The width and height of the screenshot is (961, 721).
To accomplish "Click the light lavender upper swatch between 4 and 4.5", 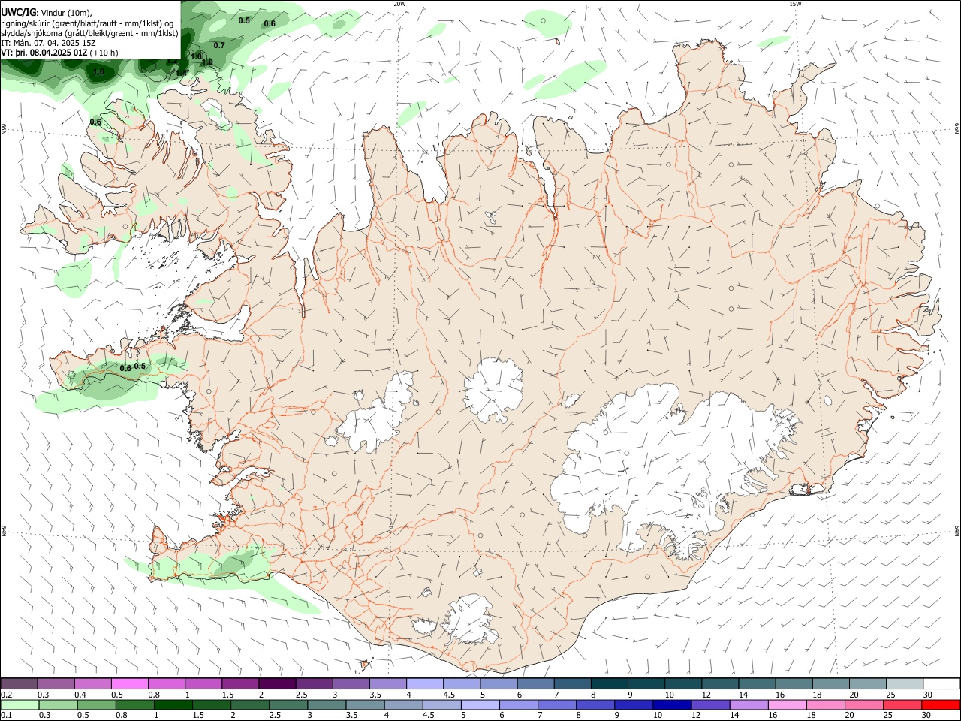I will point(423,683).
